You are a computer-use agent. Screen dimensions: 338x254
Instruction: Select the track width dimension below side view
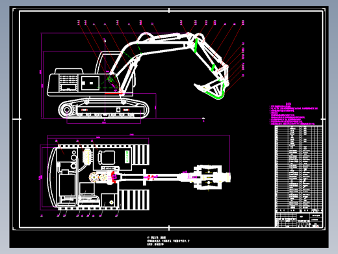(104, 123)
